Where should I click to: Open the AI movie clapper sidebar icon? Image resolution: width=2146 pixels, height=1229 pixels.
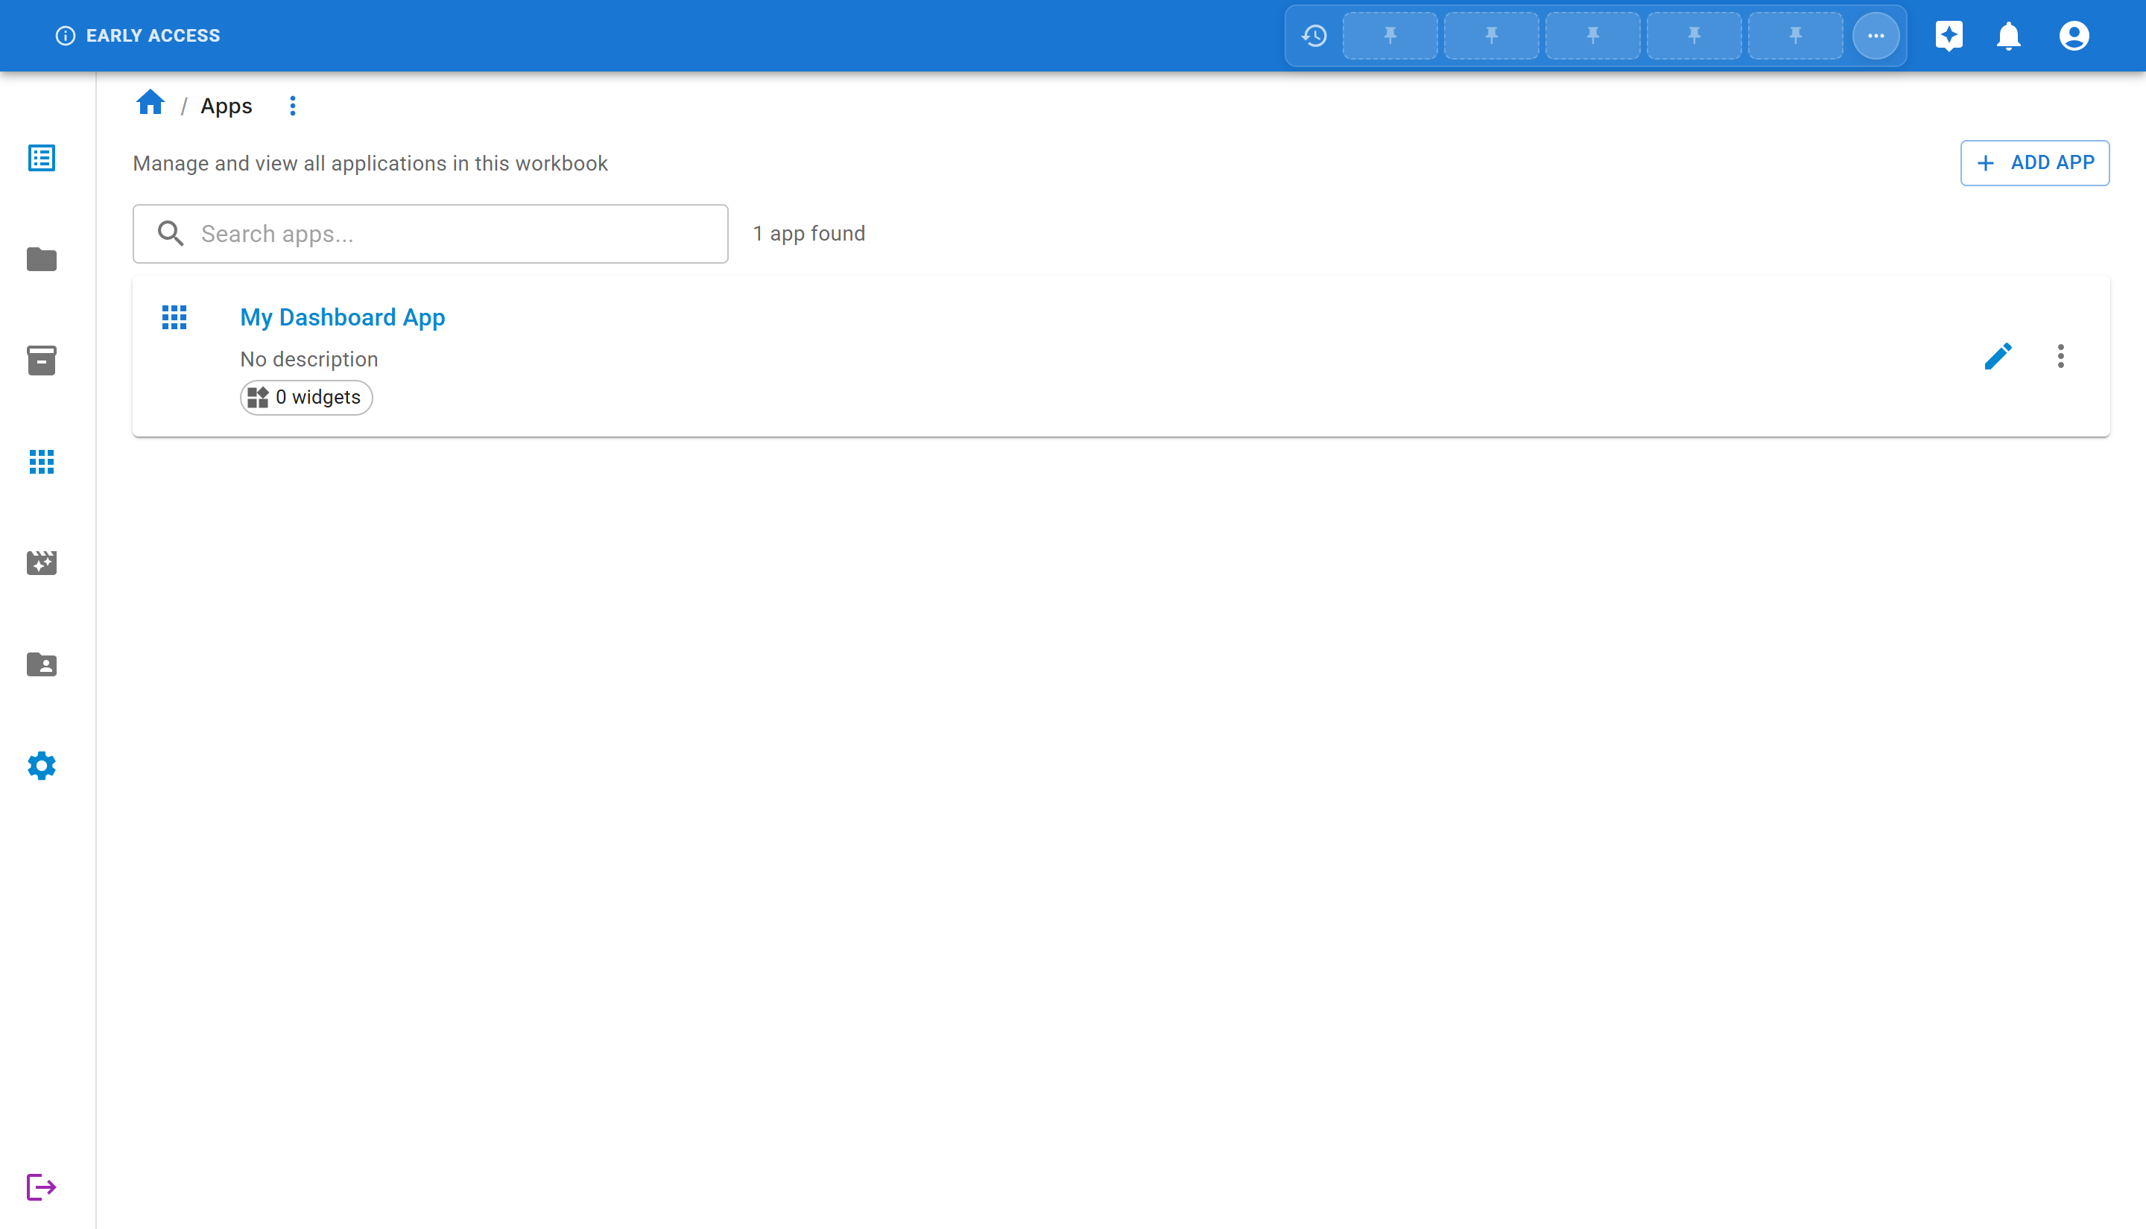tap(42, 563)
